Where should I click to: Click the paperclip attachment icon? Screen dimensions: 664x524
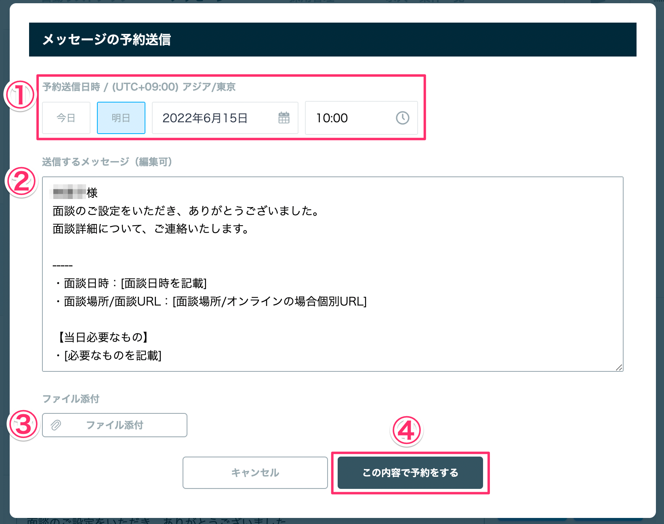click(56, 425)
